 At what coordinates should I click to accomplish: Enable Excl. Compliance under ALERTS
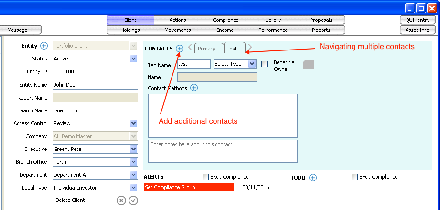(x=206, y=177)
